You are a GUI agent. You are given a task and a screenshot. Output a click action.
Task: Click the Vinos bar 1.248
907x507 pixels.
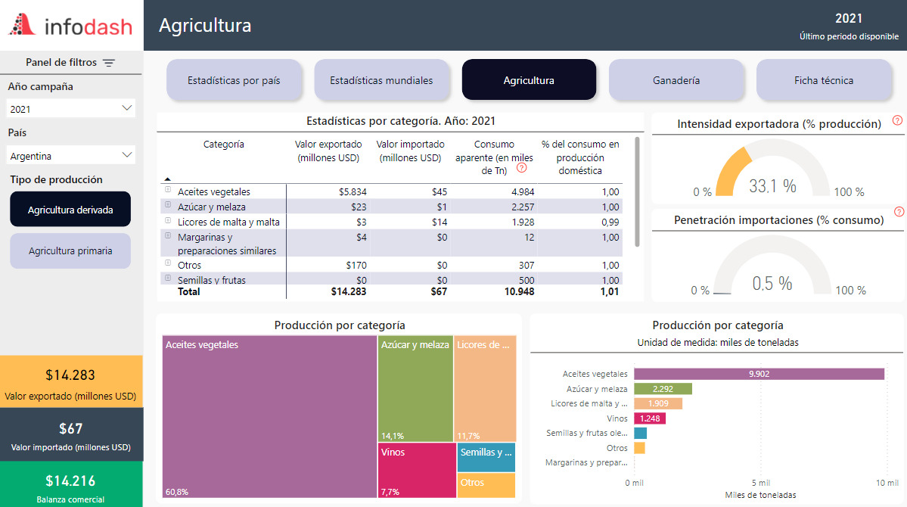point(650,418)
